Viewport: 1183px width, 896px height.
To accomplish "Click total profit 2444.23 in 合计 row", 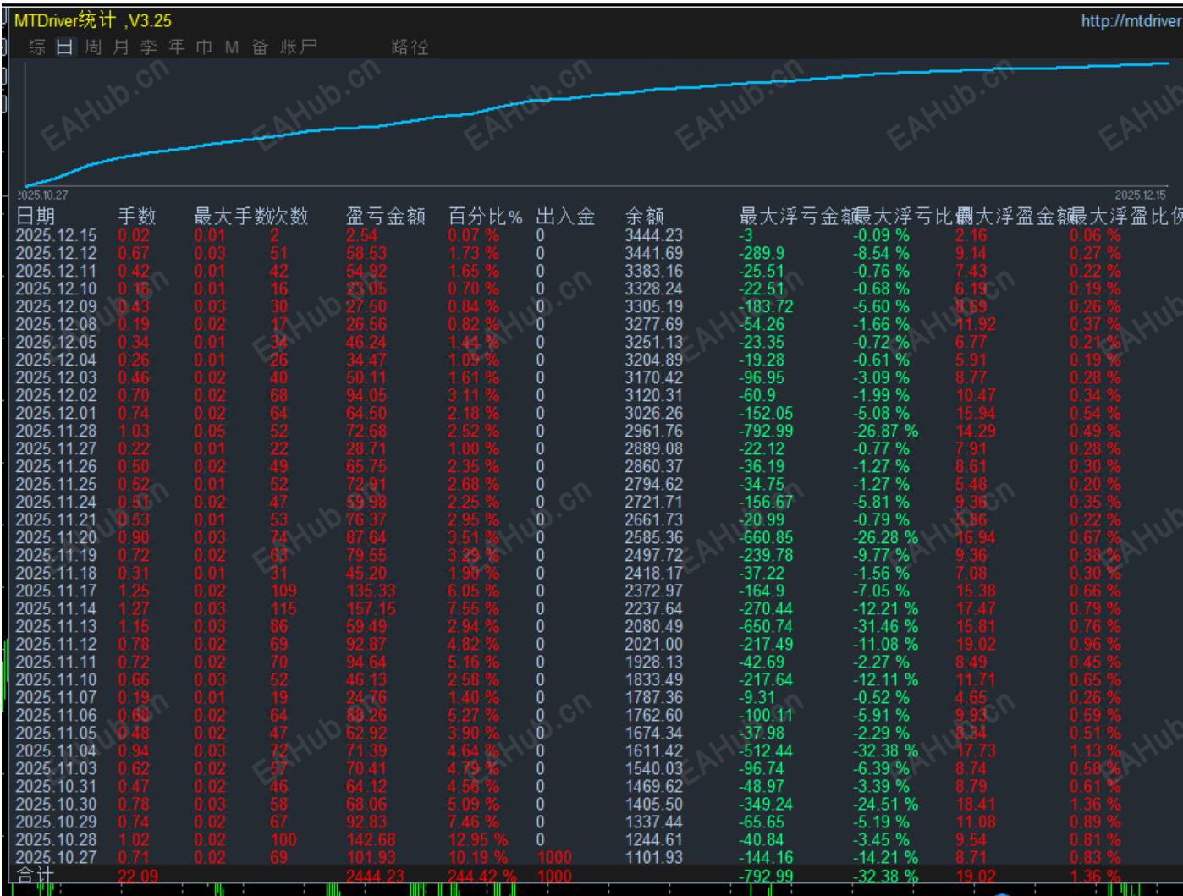I will (376, 877).
